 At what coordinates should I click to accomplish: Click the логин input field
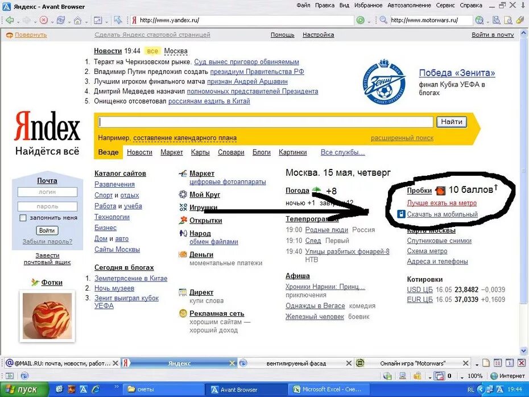(47, 192)
